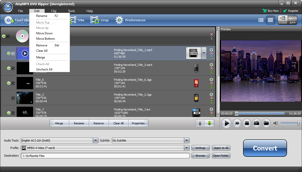The image size is (302, 172).
Task: Collapse the disc with minus icon
Action: (4, 36)
